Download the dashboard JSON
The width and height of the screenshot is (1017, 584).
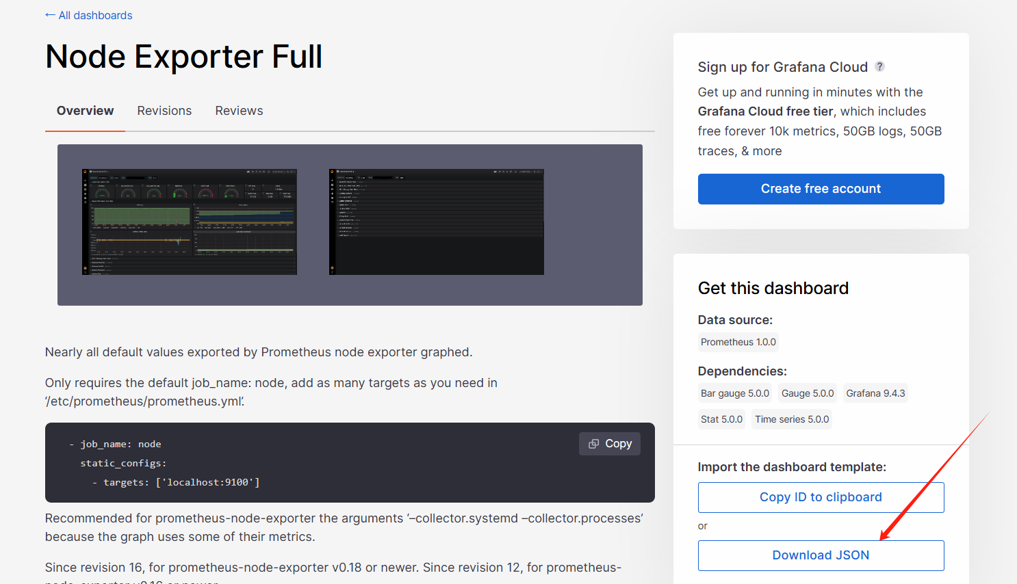[x=821, y=555]
